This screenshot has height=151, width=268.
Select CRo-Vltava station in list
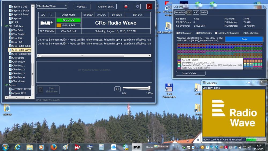18,81
